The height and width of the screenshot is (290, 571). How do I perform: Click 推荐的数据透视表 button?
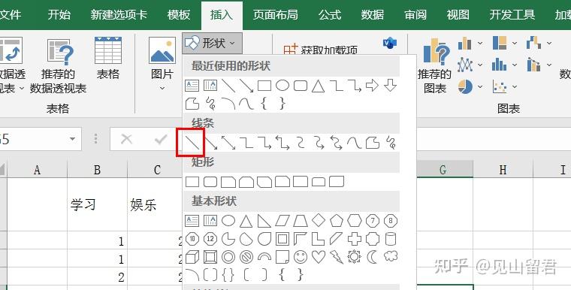tap(59, 65)
